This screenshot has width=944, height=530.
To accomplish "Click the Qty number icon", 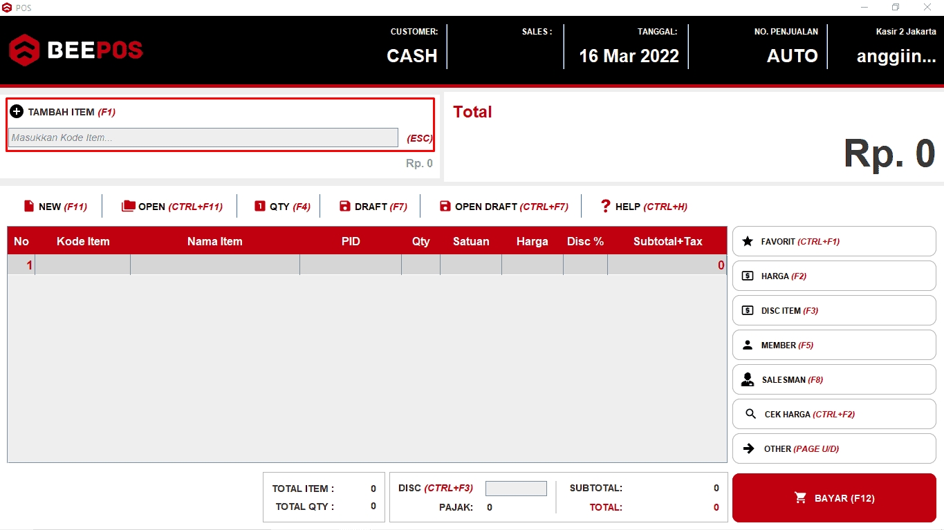I will pos(260,206).
